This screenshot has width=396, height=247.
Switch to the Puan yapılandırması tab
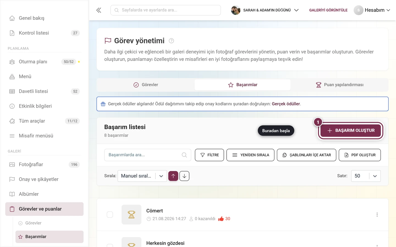(340, 85)
